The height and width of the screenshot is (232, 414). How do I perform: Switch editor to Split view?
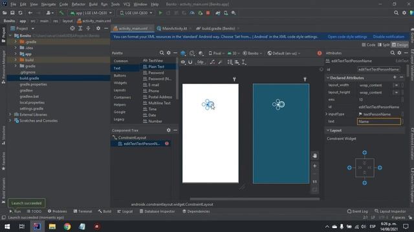pyautogui.click(x=384, y=45)
